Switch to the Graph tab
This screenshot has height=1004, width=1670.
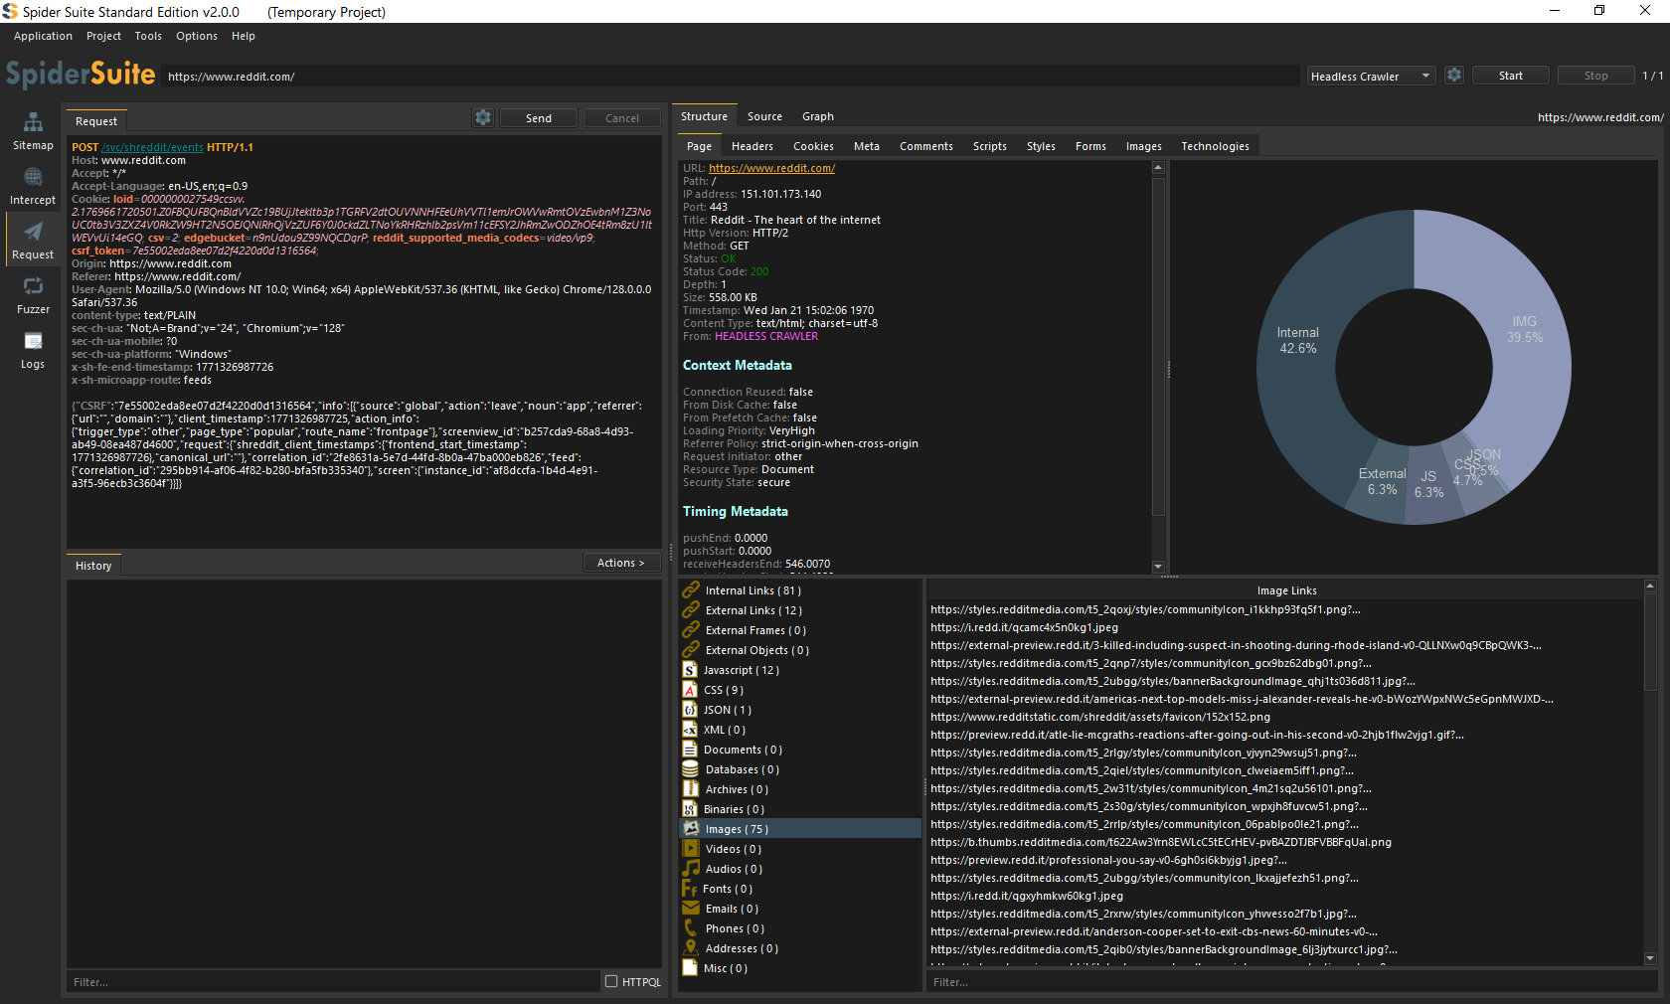click(x=817, y=116)
